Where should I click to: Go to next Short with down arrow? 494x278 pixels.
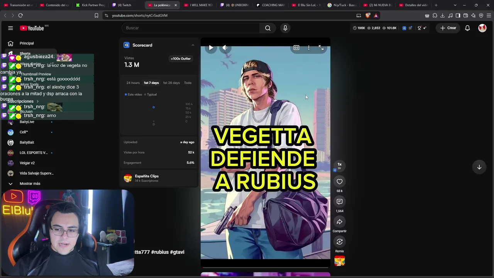479,167
